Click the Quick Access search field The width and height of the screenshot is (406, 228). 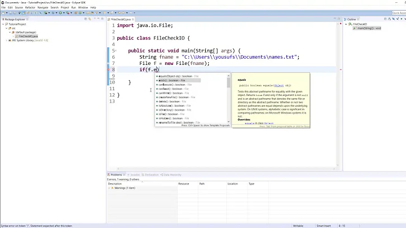[x=399, y=12]
